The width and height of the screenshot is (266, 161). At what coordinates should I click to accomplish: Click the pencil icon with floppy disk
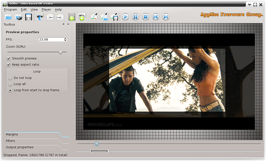point(114,17)
